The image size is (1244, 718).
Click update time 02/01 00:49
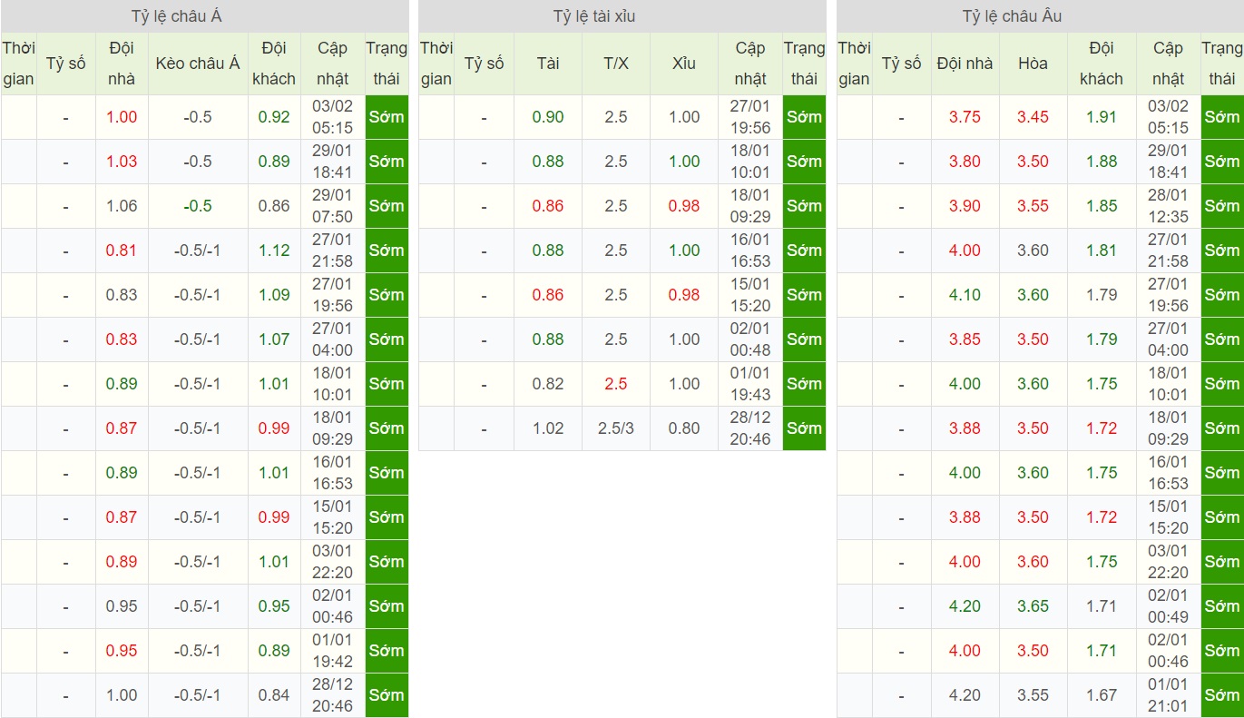pos(1168,606)
